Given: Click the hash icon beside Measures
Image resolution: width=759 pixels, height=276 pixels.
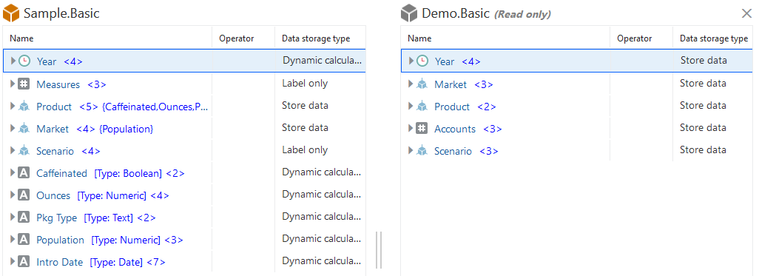Looking at the screenshot, I should pyautogui.click(x=24, y=84).
